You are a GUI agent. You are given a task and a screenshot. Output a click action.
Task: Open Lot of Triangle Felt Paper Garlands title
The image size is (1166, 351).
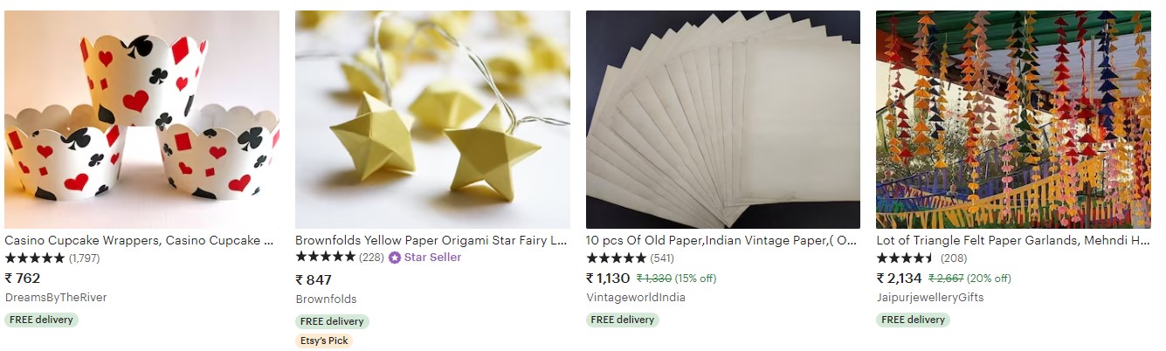pyautogui.click(x=1012, y=240)
